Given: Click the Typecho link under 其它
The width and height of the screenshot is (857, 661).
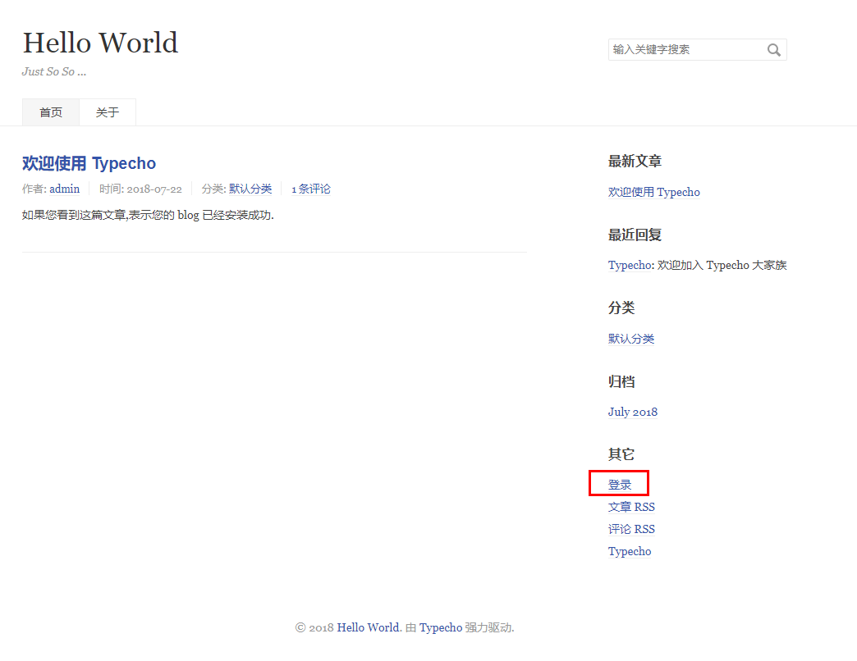Looking at the screenshot, I should pyautogui.click(x=630, y=551).
